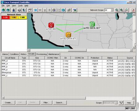The width and height of the screenshot is (139, 111).
Task: Sort by Circuit Name column header
Action: click(x=10, y=58)
